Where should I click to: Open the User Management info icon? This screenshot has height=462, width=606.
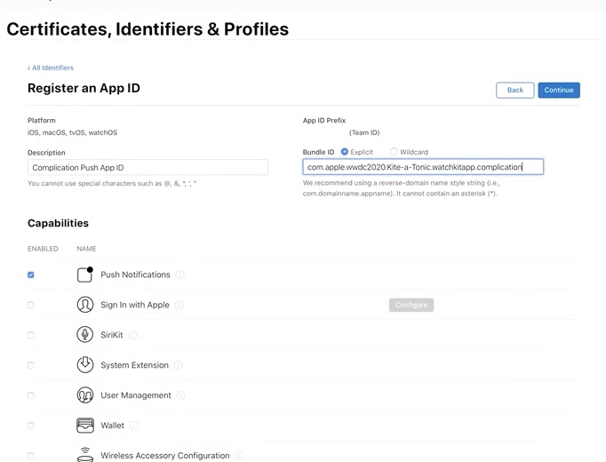[181, 395]
